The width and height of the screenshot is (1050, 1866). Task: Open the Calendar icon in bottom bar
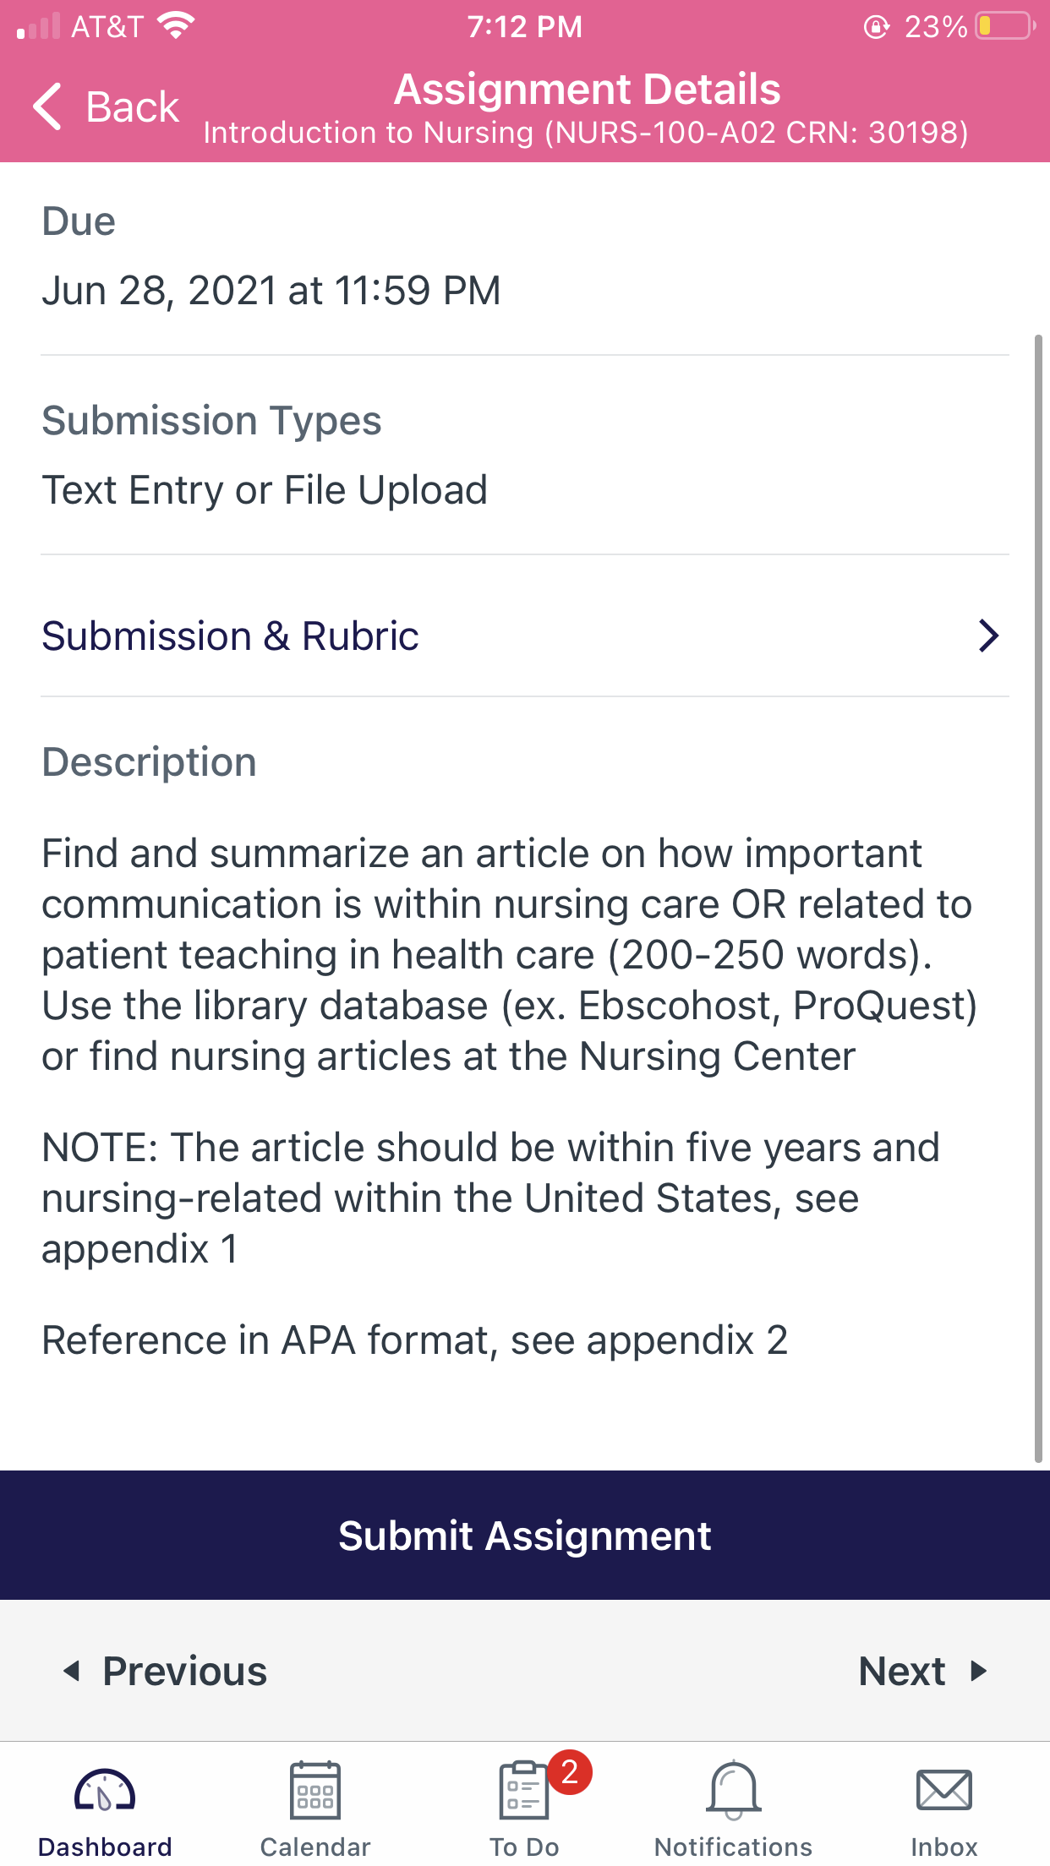(315, 1790)
